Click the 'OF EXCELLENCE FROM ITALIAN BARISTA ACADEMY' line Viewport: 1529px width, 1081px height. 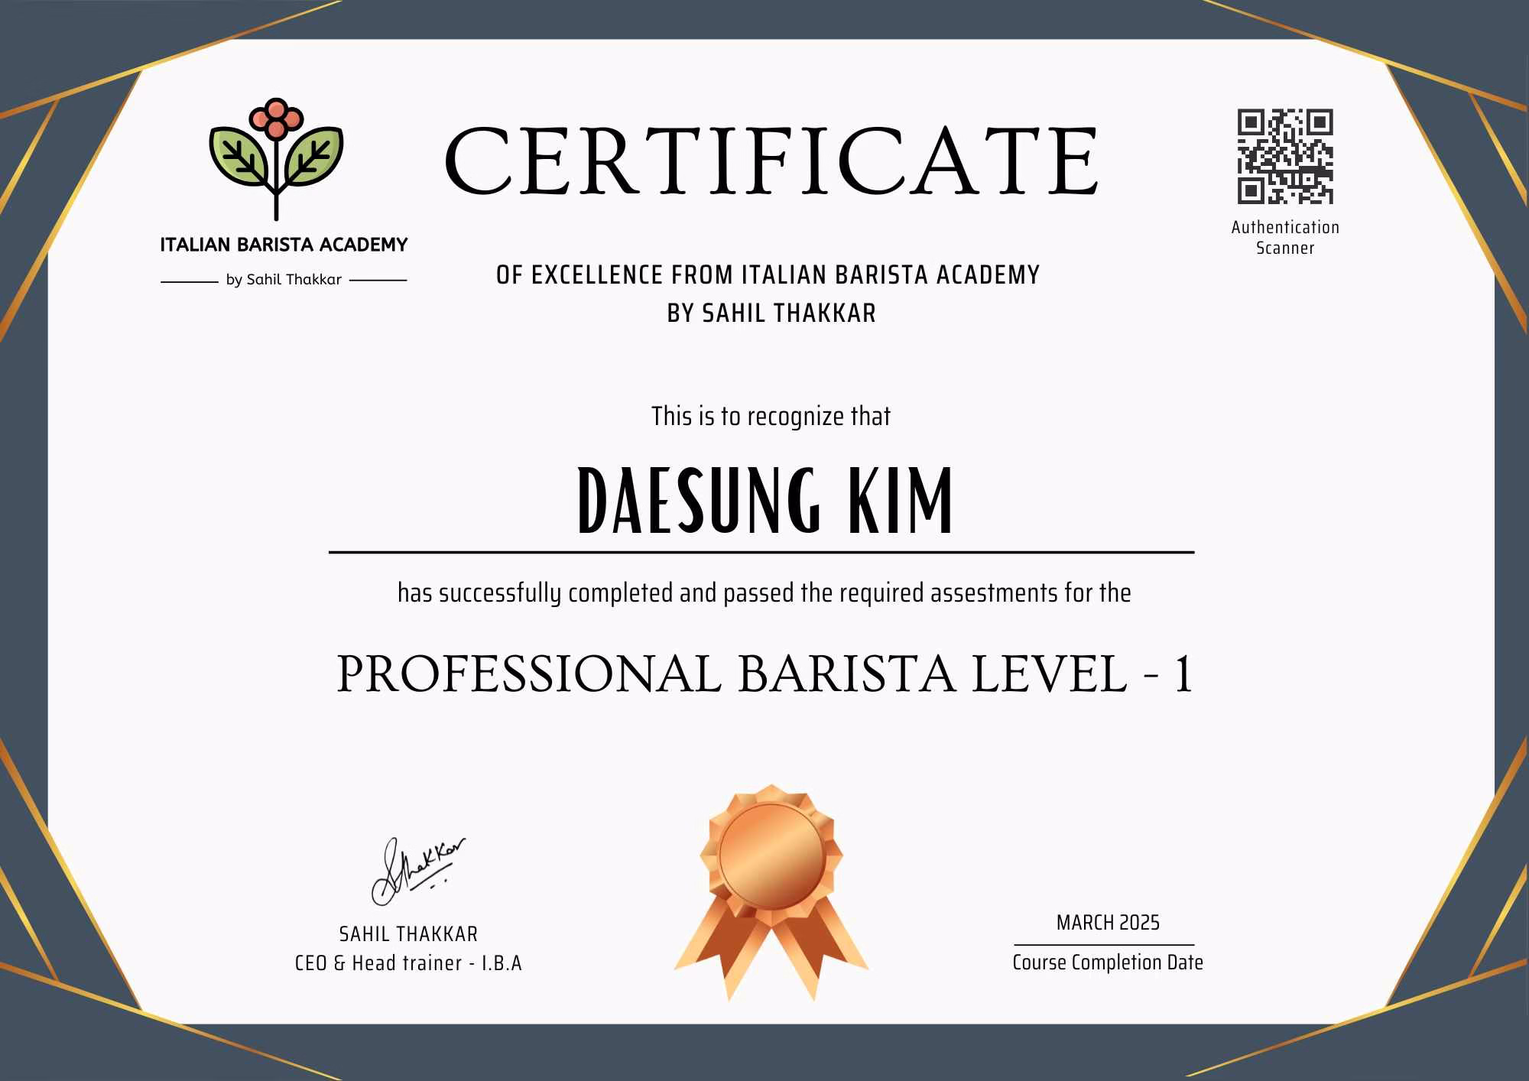click(768, 275)
